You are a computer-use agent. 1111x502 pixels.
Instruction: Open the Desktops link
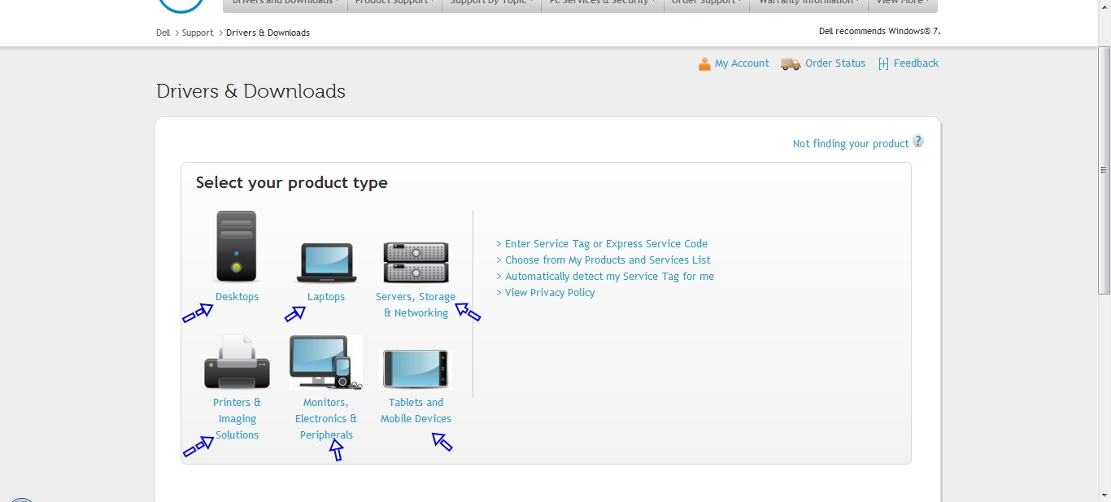237,297
